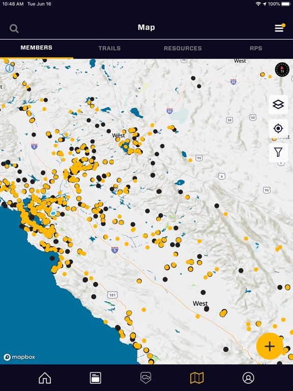Switch to the RESOURCES tab
Image resolution: width=293 pixels, height=391 pixels.
(x=183, y=48)
